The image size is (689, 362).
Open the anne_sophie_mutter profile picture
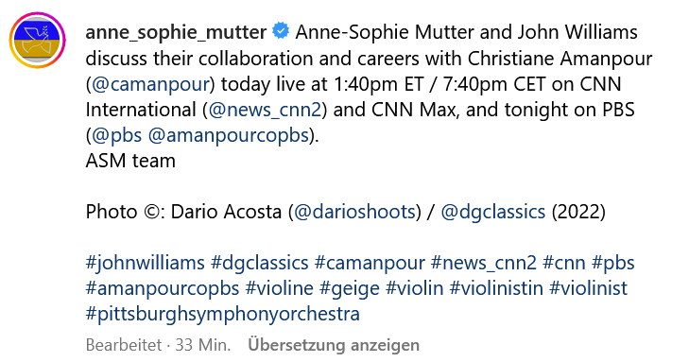pos(38,41)
